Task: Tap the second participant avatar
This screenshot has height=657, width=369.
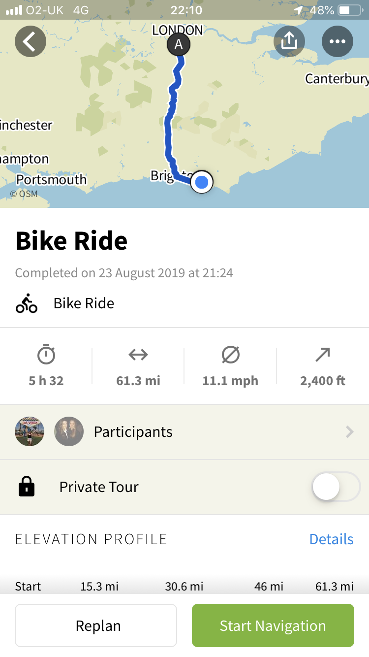Action: click(x=69, y=432)
